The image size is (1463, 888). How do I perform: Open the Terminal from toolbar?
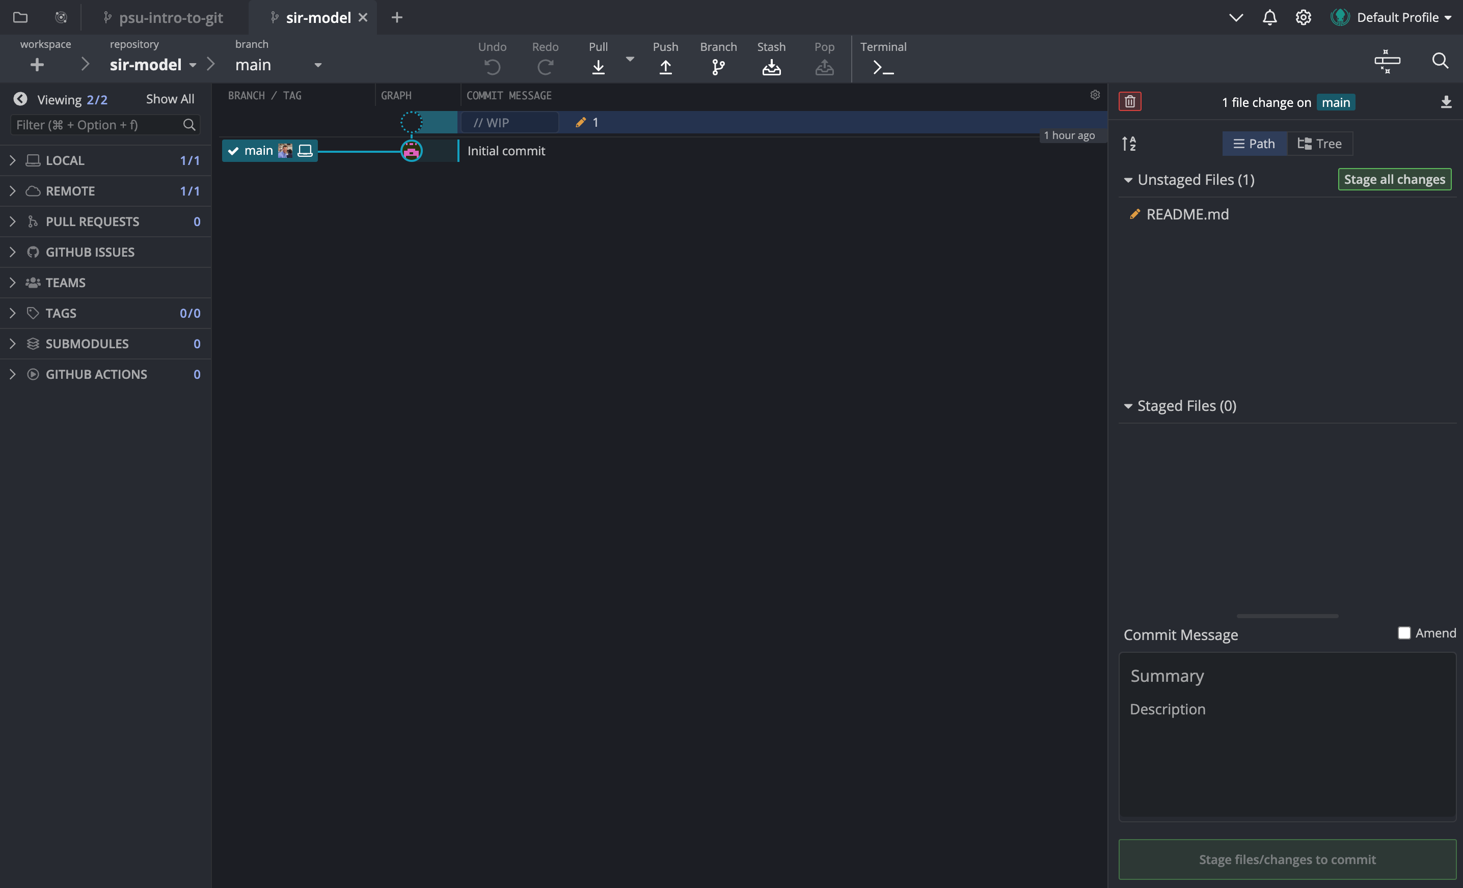[x=883, y=67]
